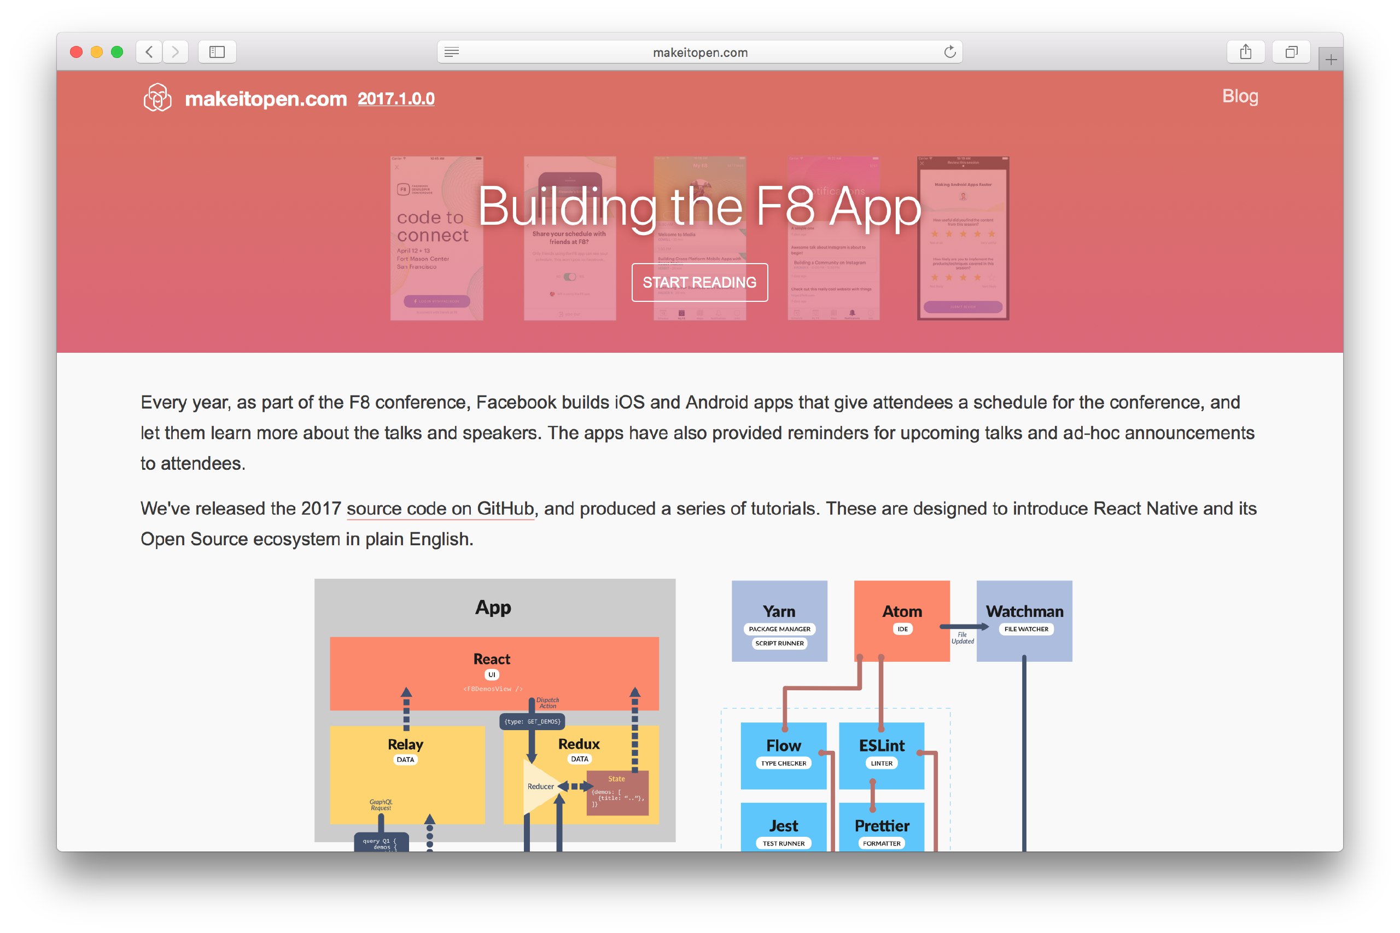Click the Redux label in diagram
Screen dimensions: 1400x933
click(579, 743)
